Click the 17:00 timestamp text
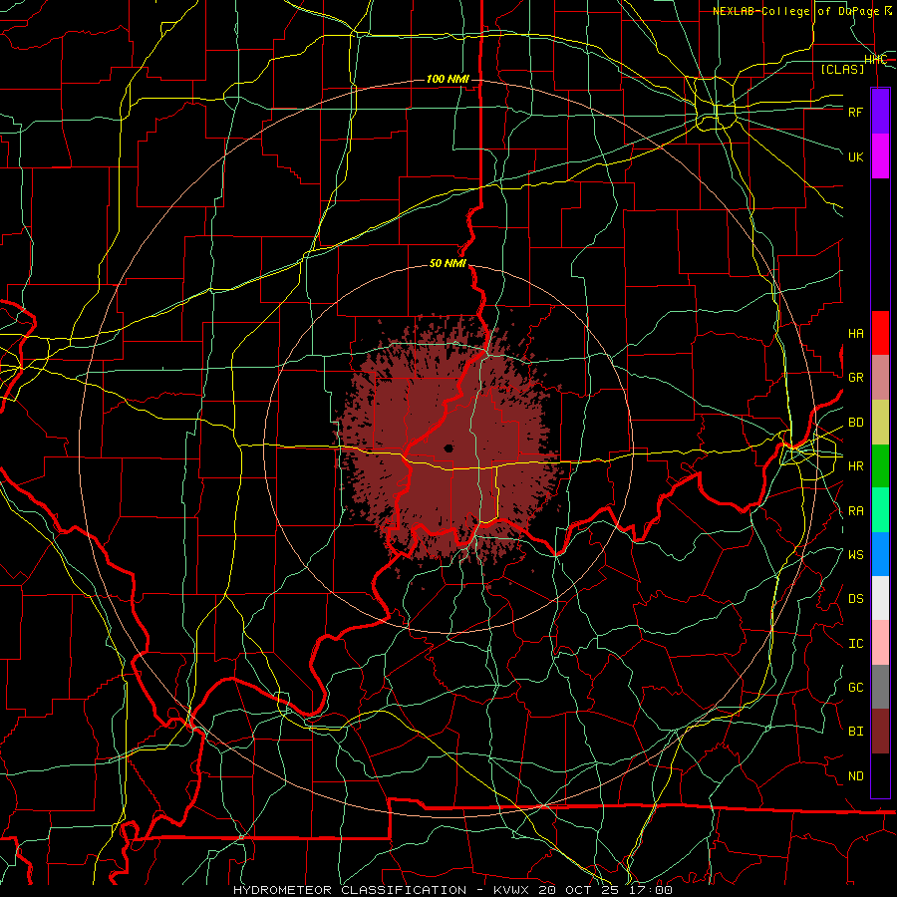Screen dimensions: 897x897 click(x=651, y=890)
